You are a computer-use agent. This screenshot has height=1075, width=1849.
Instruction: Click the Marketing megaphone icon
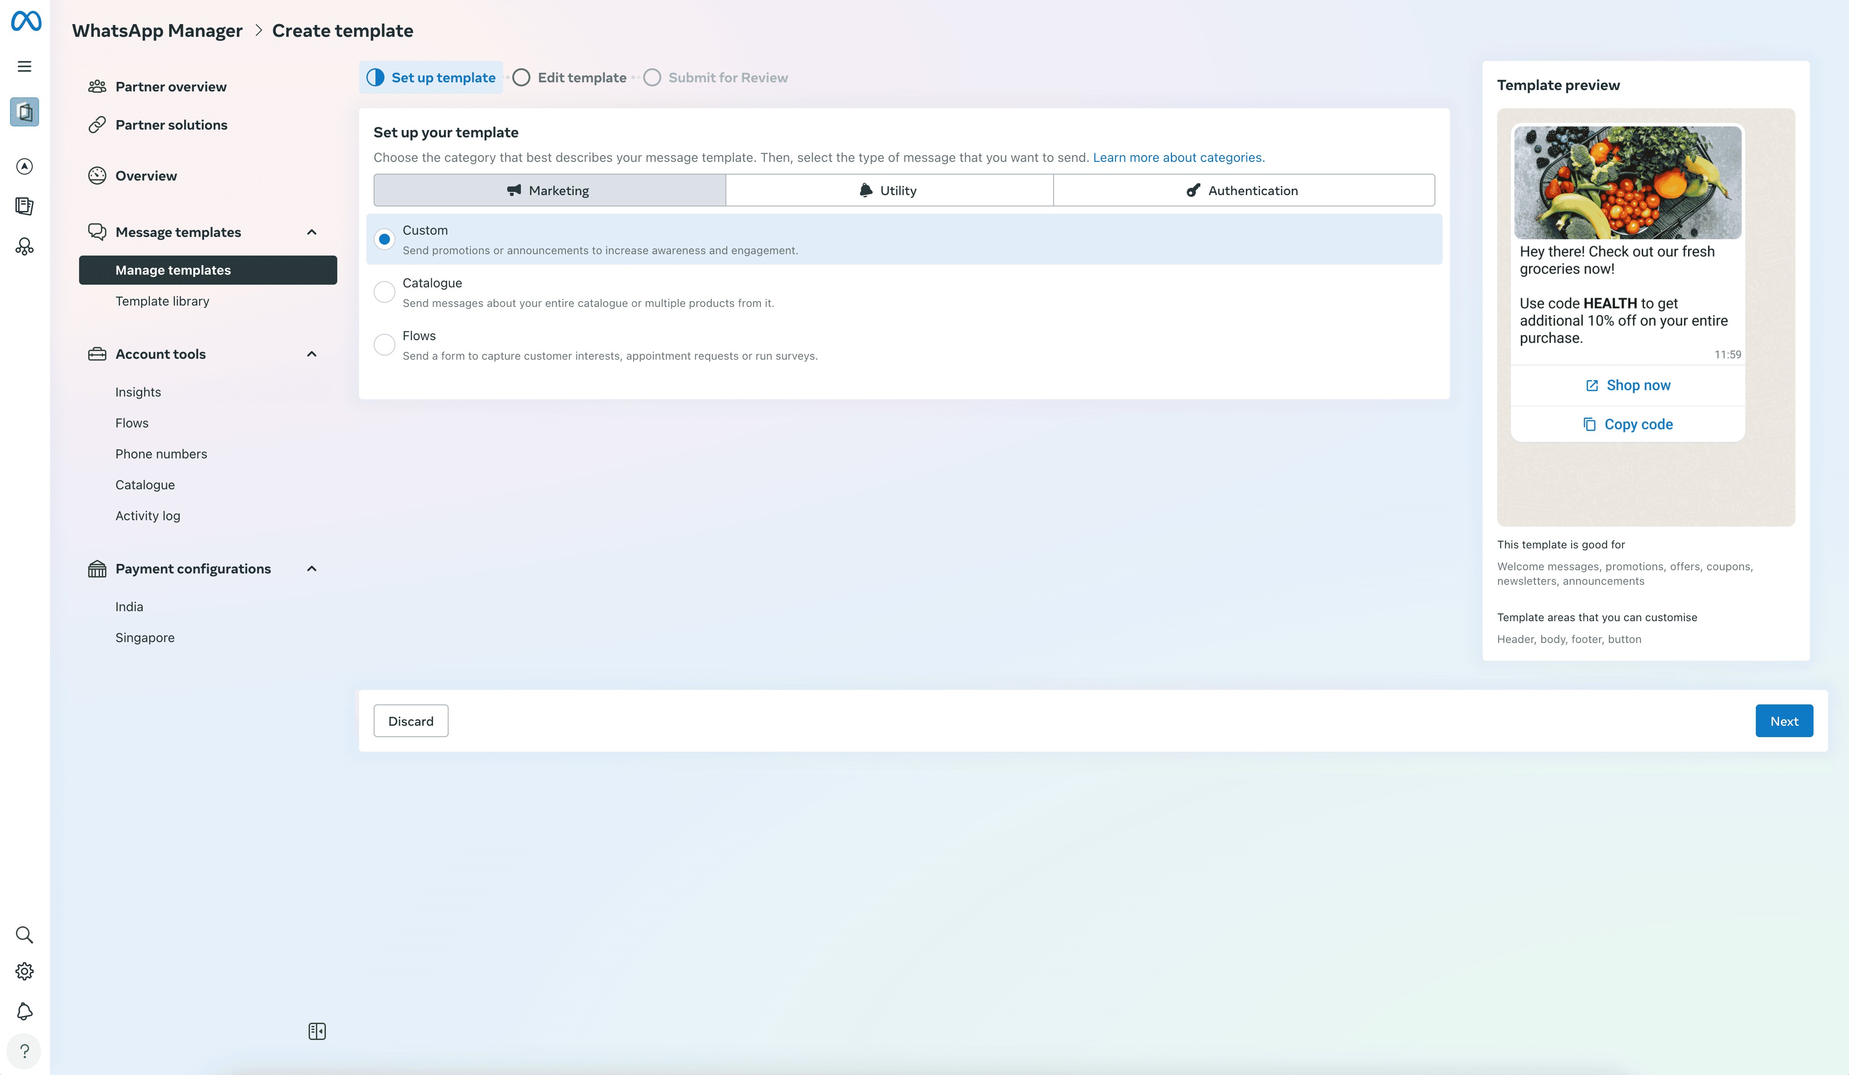click(514, 190)
